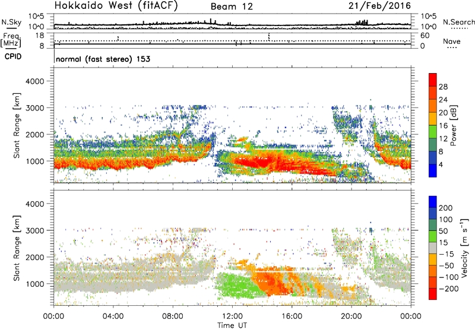
Task: Select the "Beam 12" header text
Action: [232, 7]
